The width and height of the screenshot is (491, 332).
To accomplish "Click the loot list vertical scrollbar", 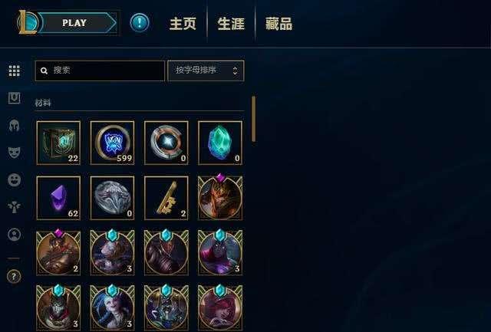I will pos(253,119).
